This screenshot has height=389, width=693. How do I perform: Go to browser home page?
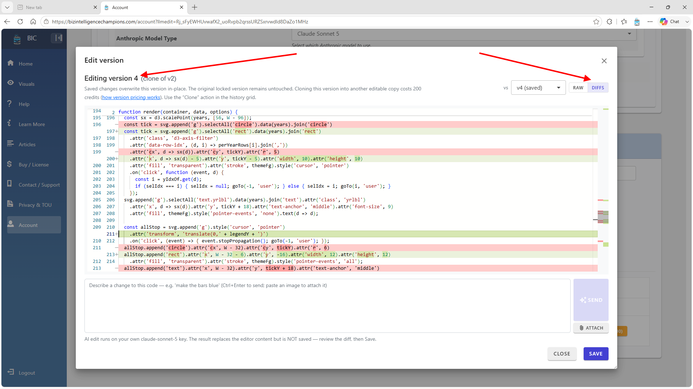pos(33,22)
